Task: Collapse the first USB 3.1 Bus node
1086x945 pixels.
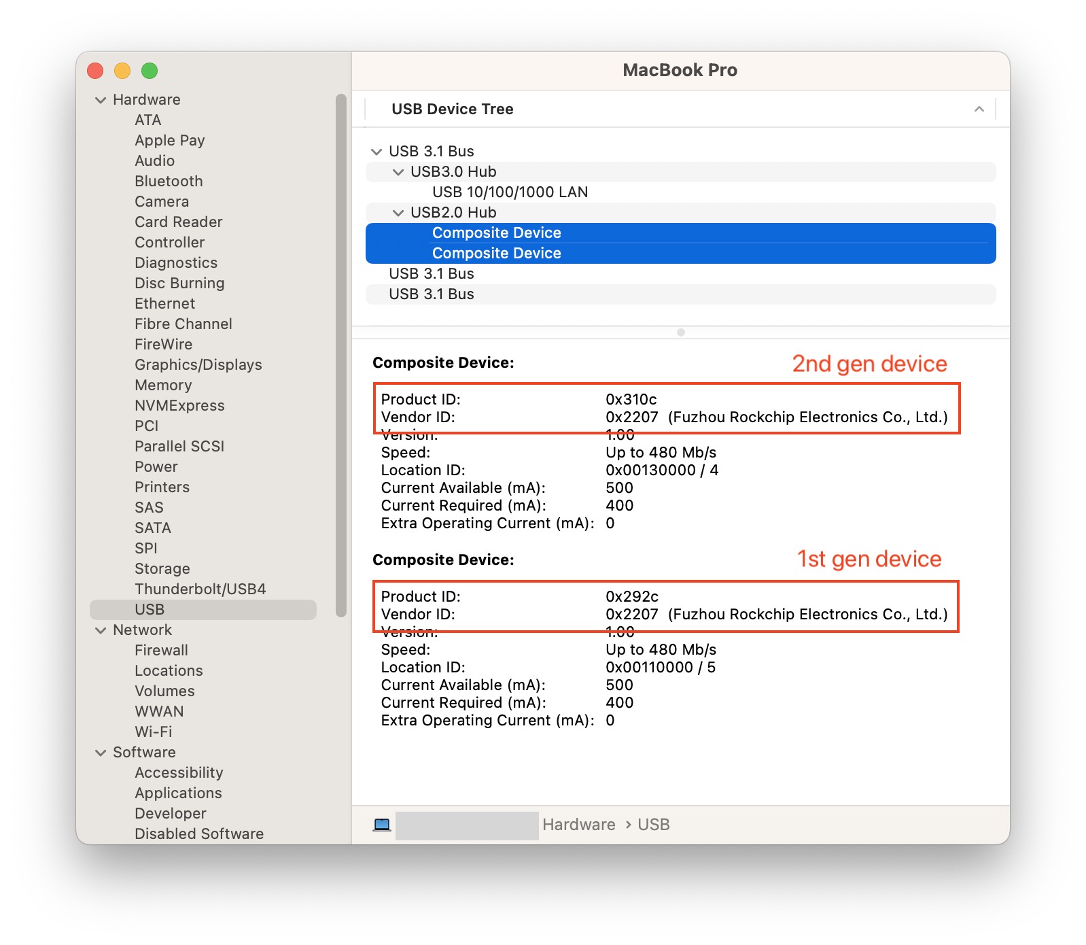Action: coord(376,152)
